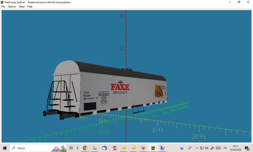
Task: Open the CCleaner icon in taskbar
Action: pos(114,148)
